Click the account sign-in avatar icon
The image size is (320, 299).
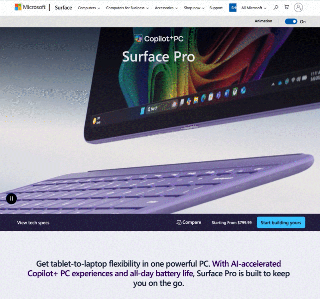pos(298,8)
